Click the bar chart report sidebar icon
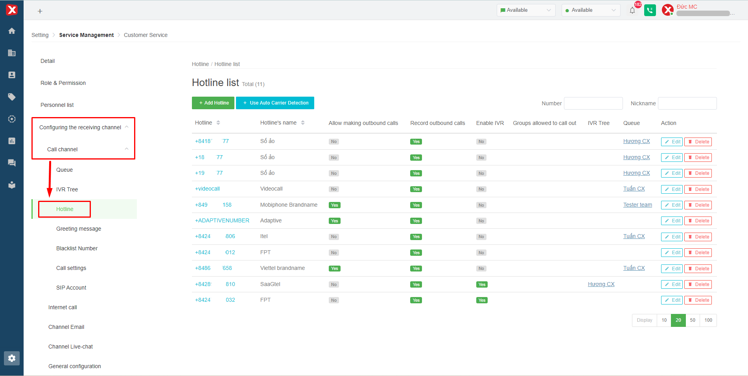This screenshot has width=748, height=376. pyautogui.click(x=12, y=141)
